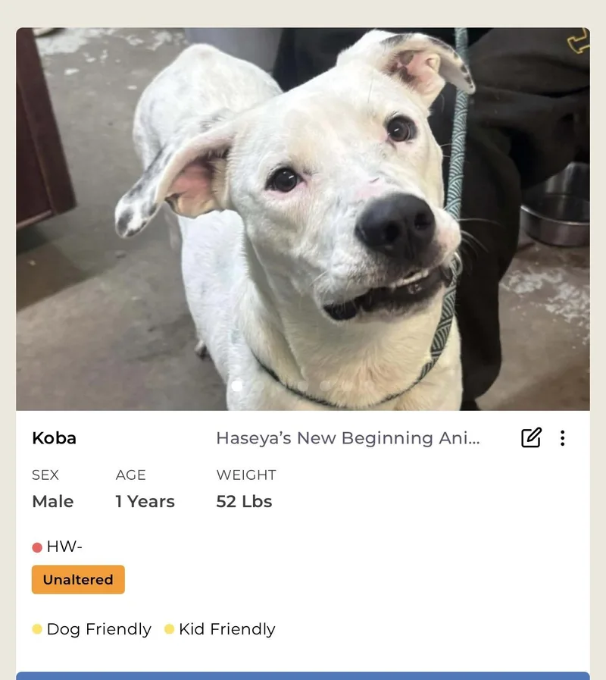Viewport: 606px width, 680px height.
Task: Click the red HW- status dot
Action: pos(37,547)
